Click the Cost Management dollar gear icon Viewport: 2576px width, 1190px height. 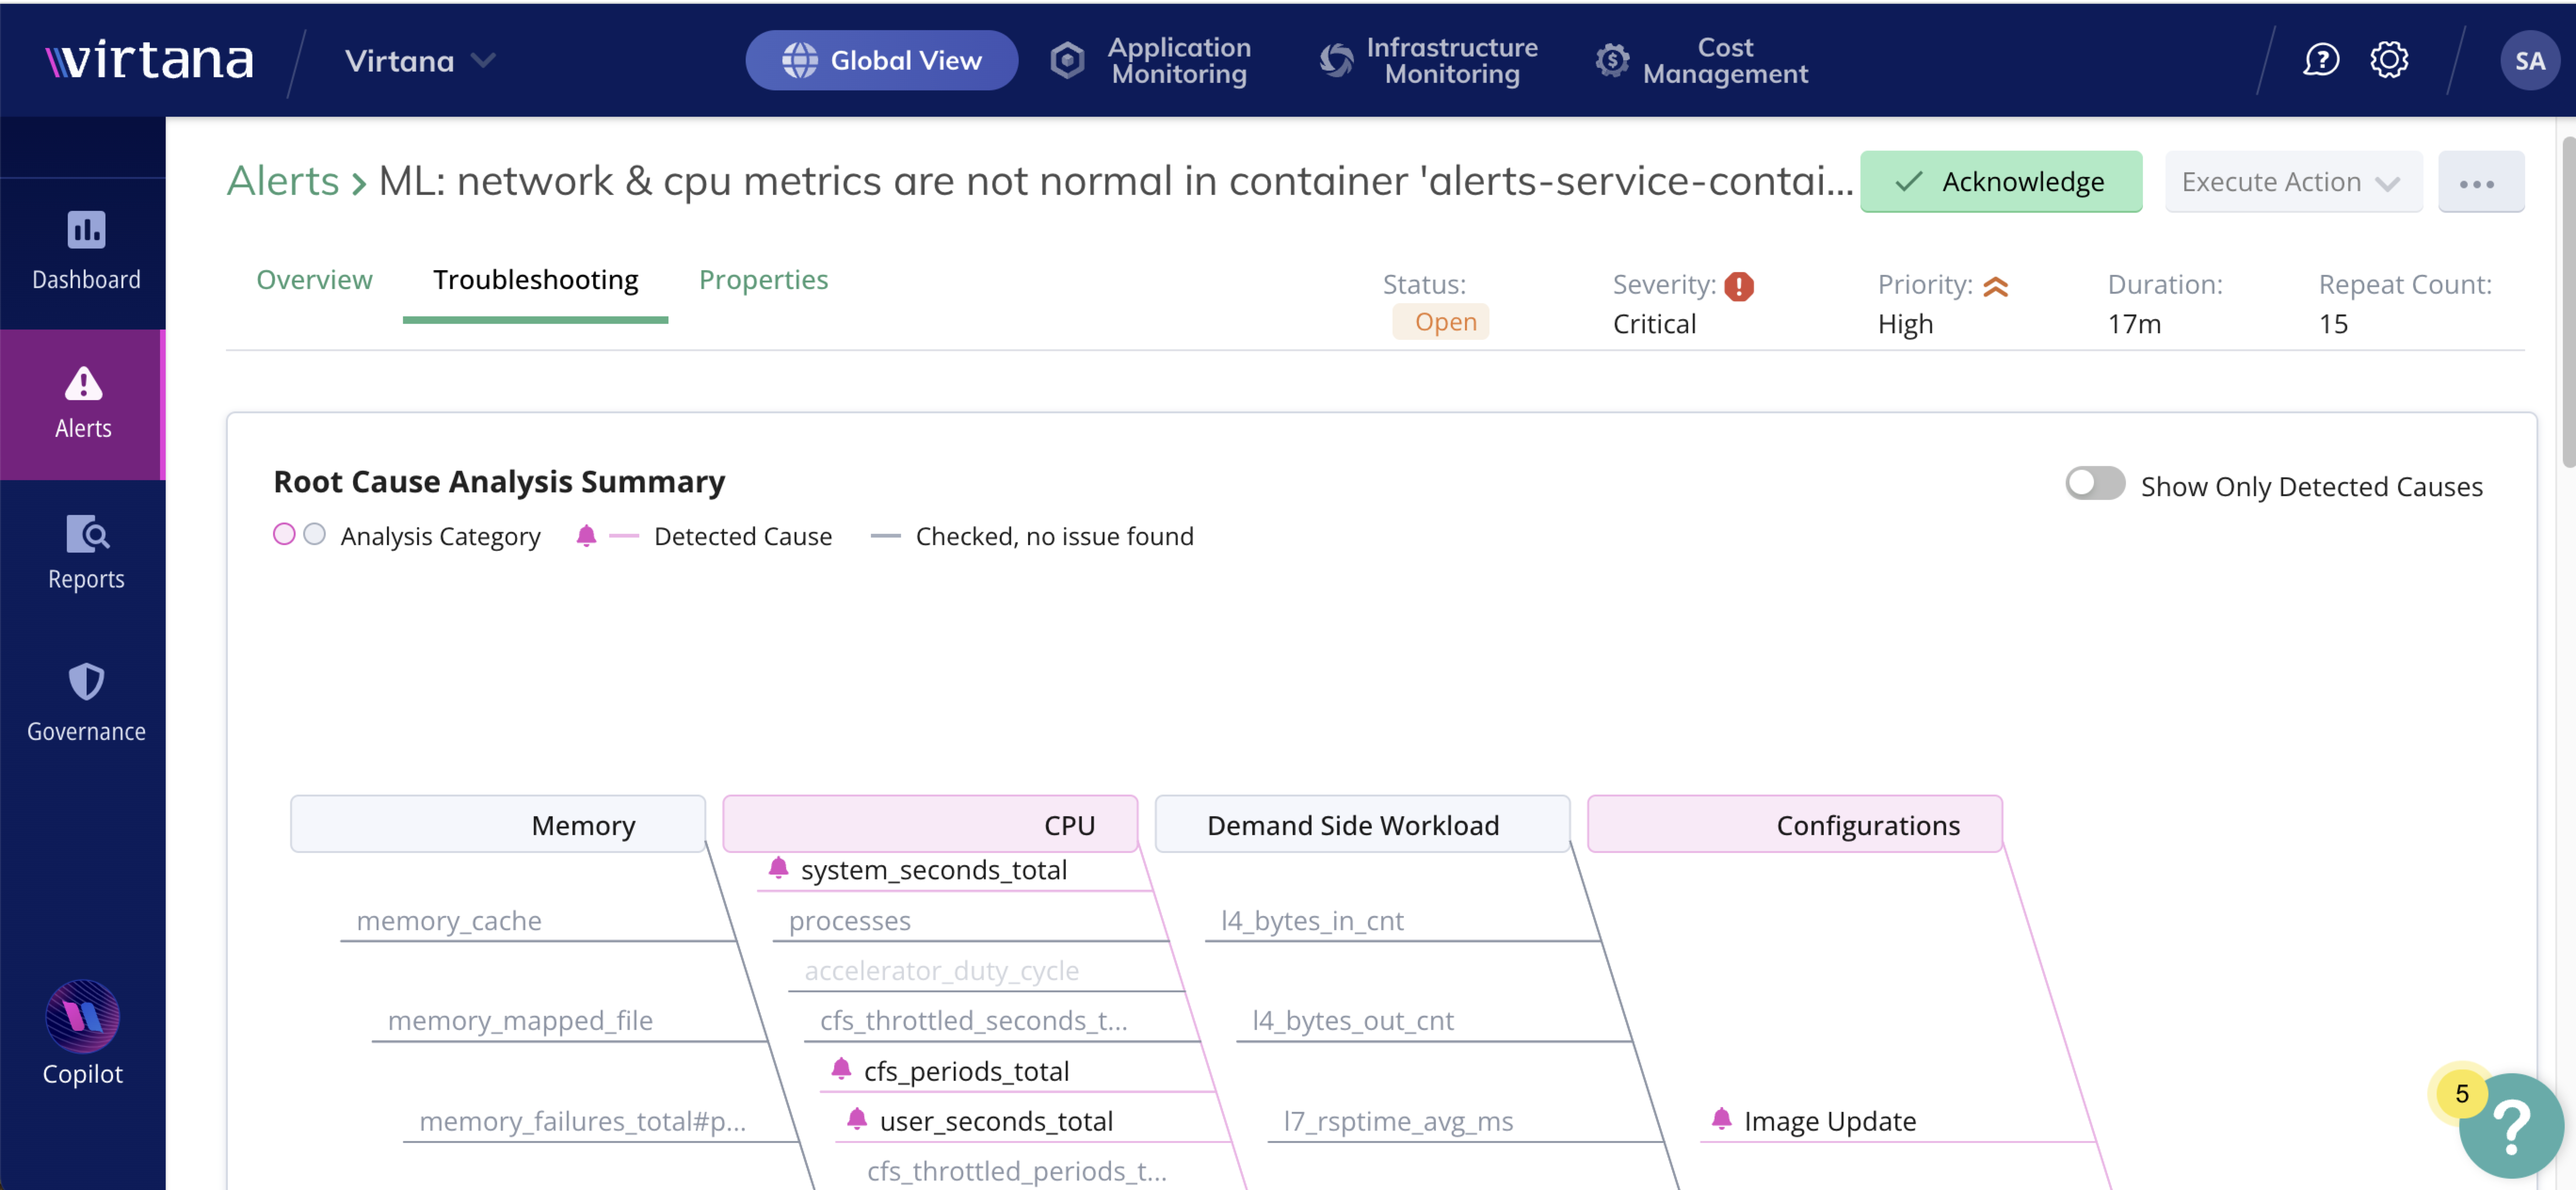coord(1612,60)
